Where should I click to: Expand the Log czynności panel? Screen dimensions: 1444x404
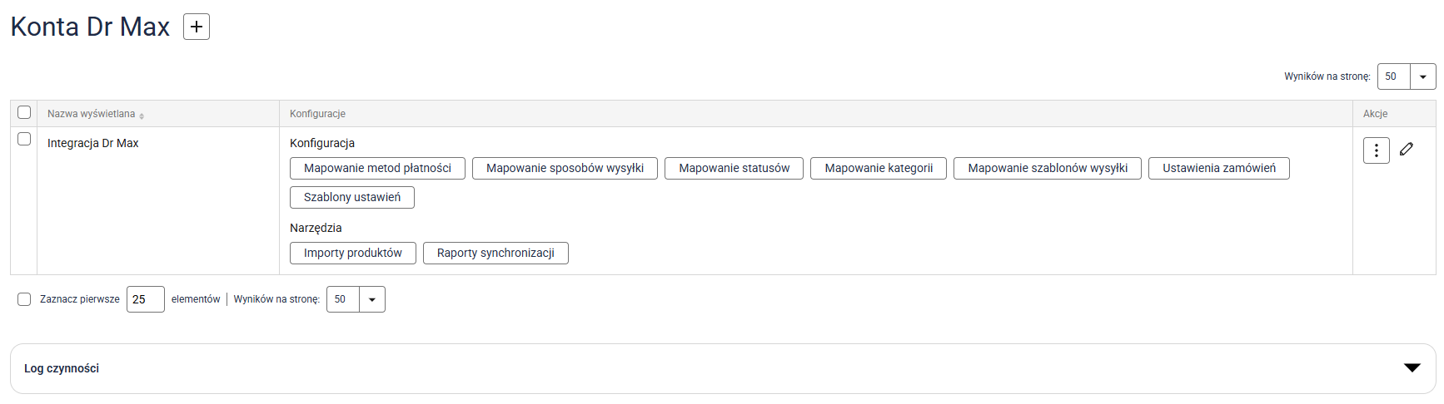coord(1412,368)
